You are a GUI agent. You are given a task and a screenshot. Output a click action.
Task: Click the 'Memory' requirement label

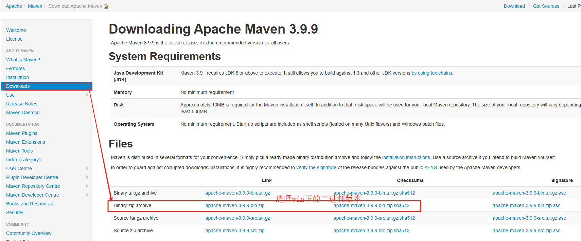point(123,92)
